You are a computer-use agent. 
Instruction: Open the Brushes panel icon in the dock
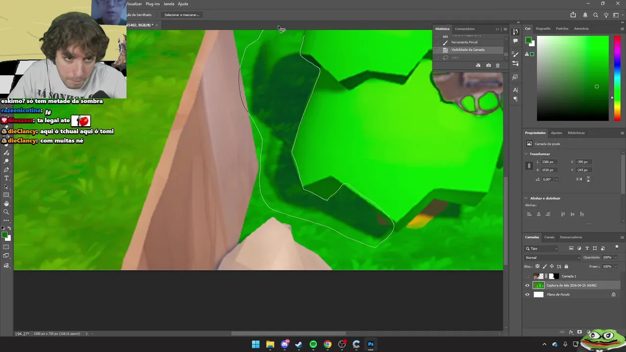[x=515, y=64]
